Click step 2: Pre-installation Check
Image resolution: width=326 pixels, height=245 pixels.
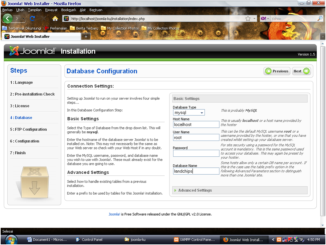[32, 94]
